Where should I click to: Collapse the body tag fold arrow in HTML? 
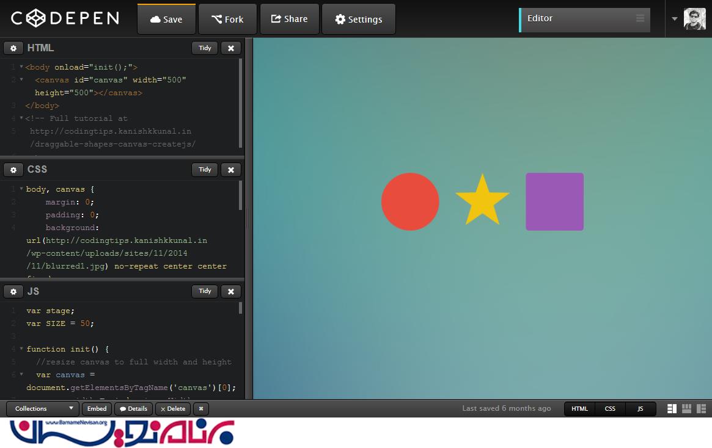point(21,67)
